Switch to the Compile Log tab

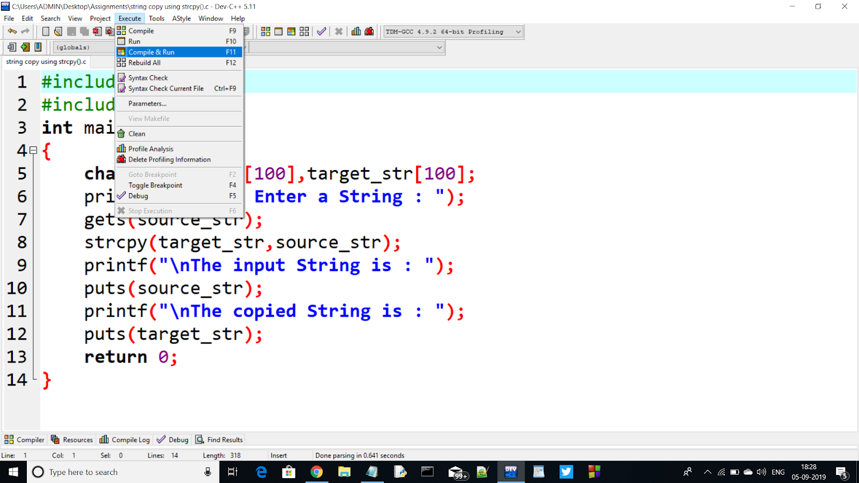click(129, 439)
